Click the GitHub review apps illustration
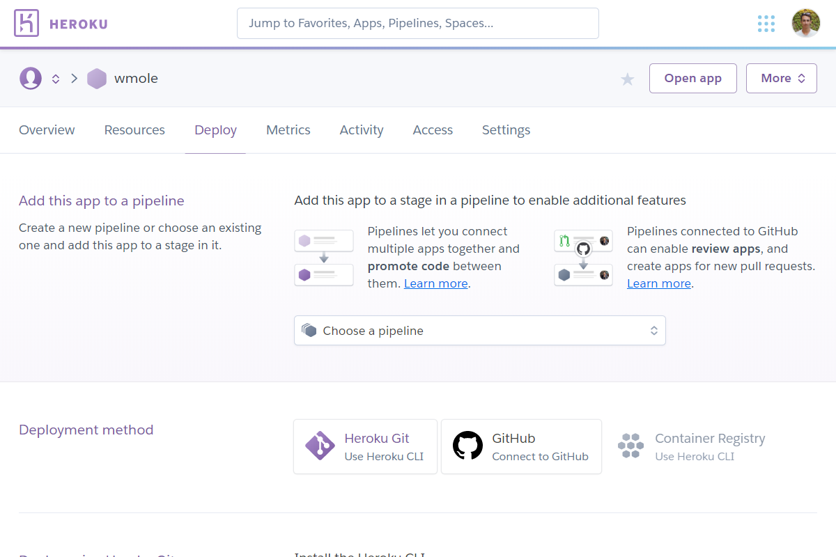Image resolution: width=836 pixels, height=557 pixels. point(583,258)
